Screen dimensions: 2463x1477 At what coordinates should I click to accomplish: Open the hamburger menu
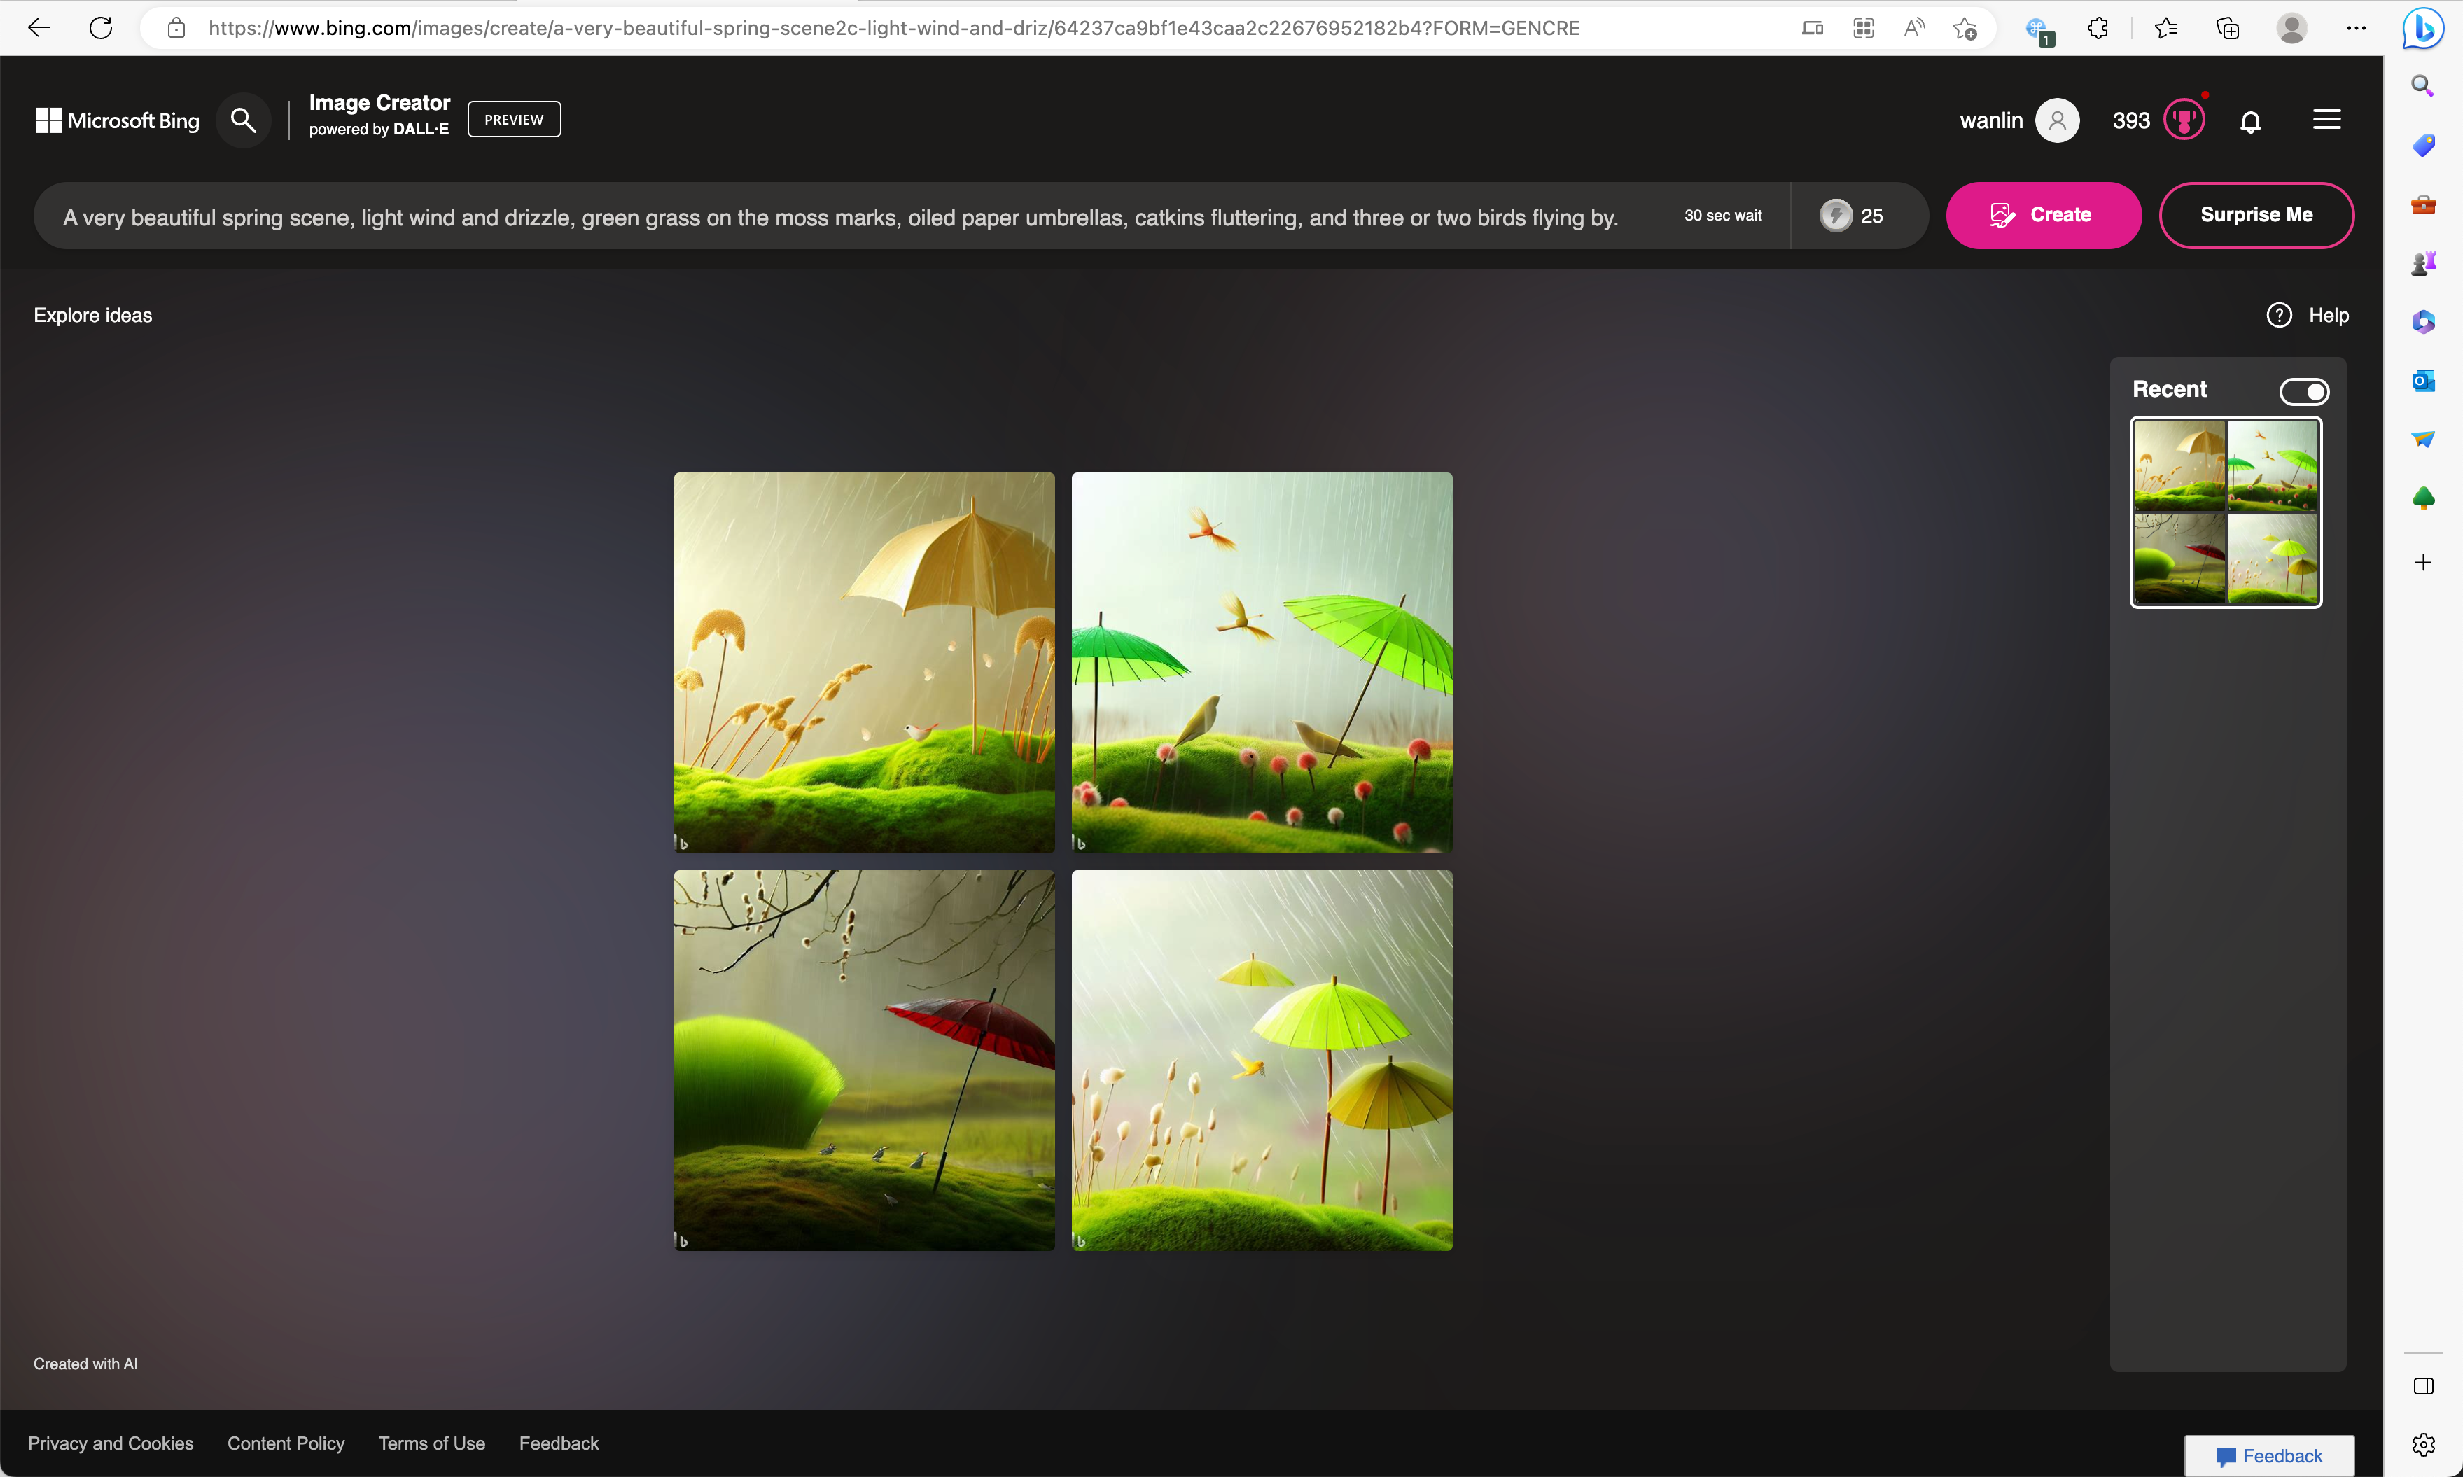(x=2326, y=120)
